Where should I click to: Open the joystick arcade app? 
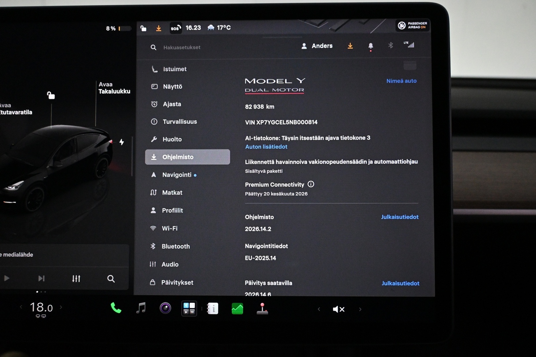click(x=262, y=309)
